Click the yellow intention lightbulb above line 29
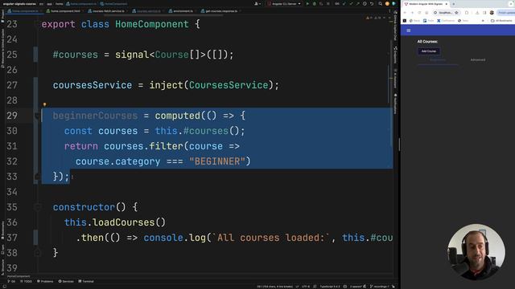The width and height of the screenshot is (515, 289). 45,104
